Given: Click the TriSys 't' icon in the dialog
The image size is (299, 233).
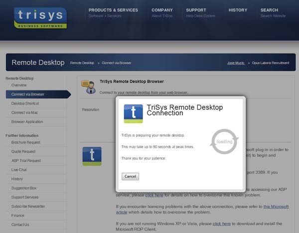Looking at the screenshot, I should [x=133, y=114].
